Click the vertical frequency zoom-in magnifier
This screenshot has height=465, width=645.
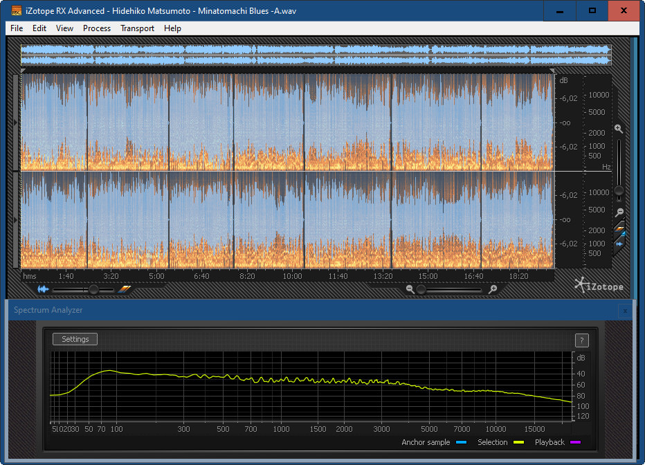click(x=619, y=129)
